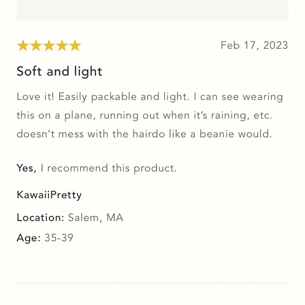
Task: Click the word 'beanie' in the review
Action: (217, 134)
